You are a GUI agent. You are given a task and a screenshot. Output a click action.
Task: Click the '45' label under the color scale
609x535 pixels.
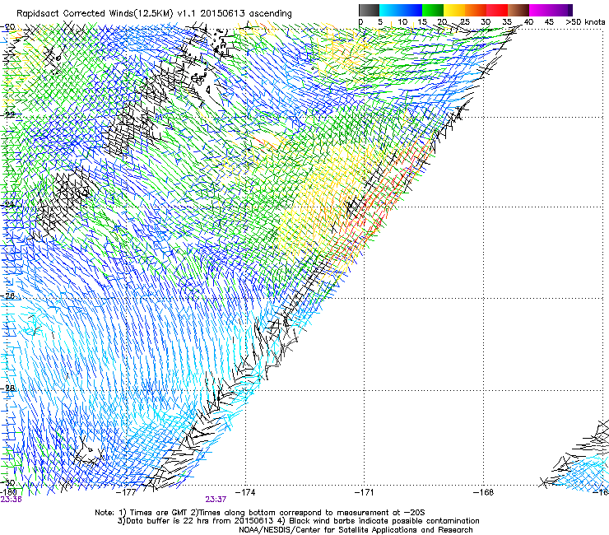point(549,21)
